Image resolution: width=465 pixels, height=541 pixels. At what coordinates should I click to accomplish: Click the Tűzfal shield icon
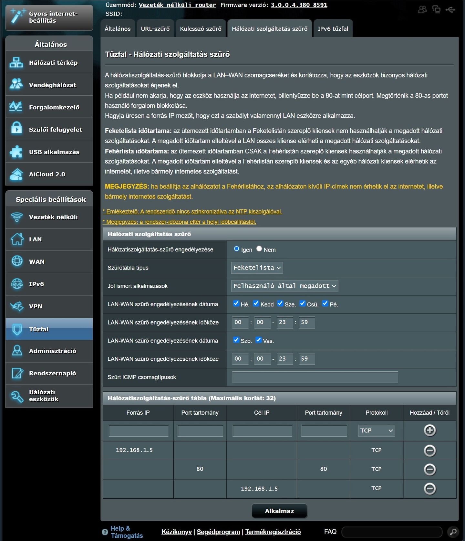click(17, 329)
